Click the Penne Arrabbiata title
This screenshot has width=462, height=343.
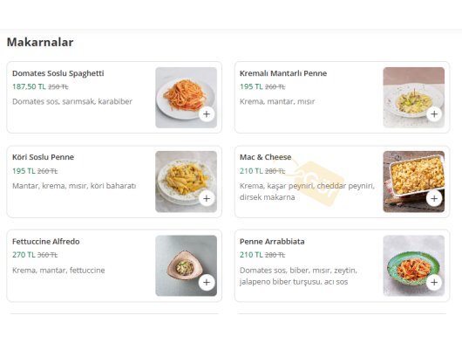[x=272, y=242]
